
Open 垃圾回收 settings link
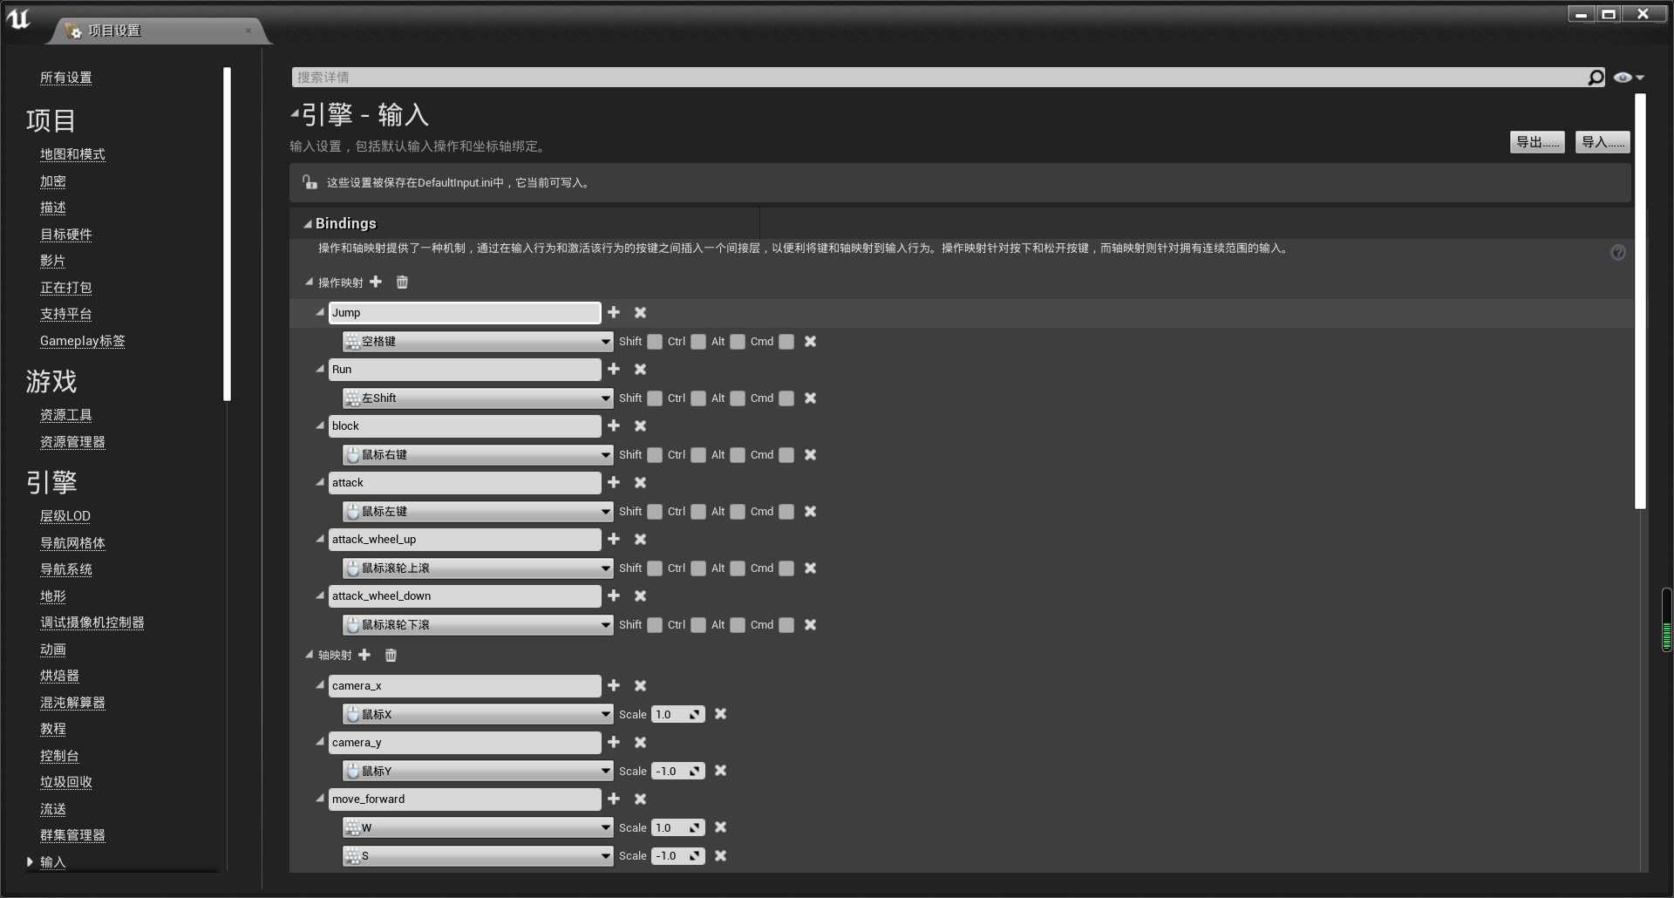[x=66, y=782]
